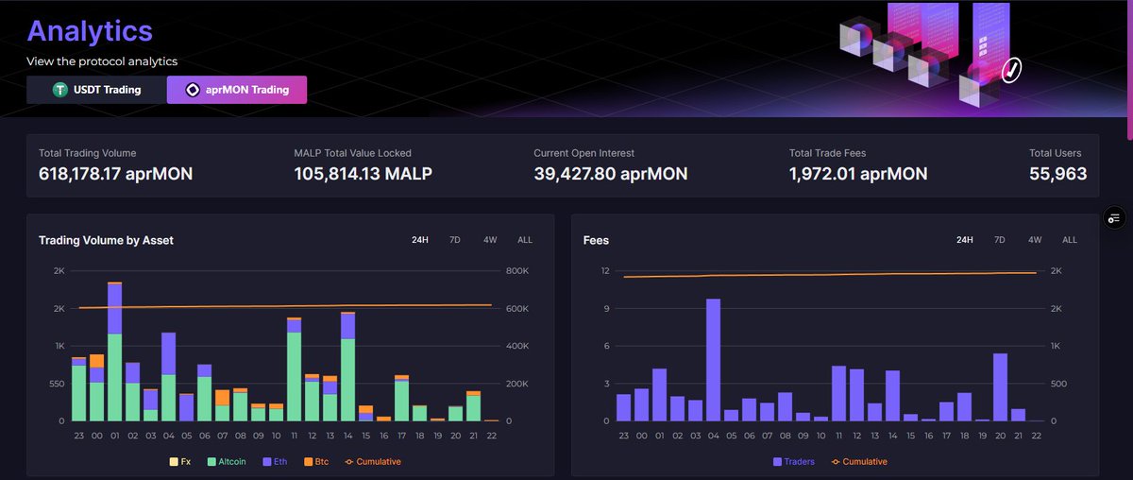Click the Analytics page heading
Viewport: 1133px width, 480px height.
click(90, 31)
